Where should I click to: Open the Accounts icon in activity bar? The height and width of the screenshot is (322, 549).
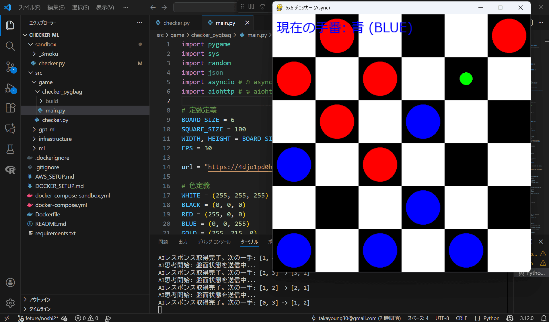(x=10, y=283)
